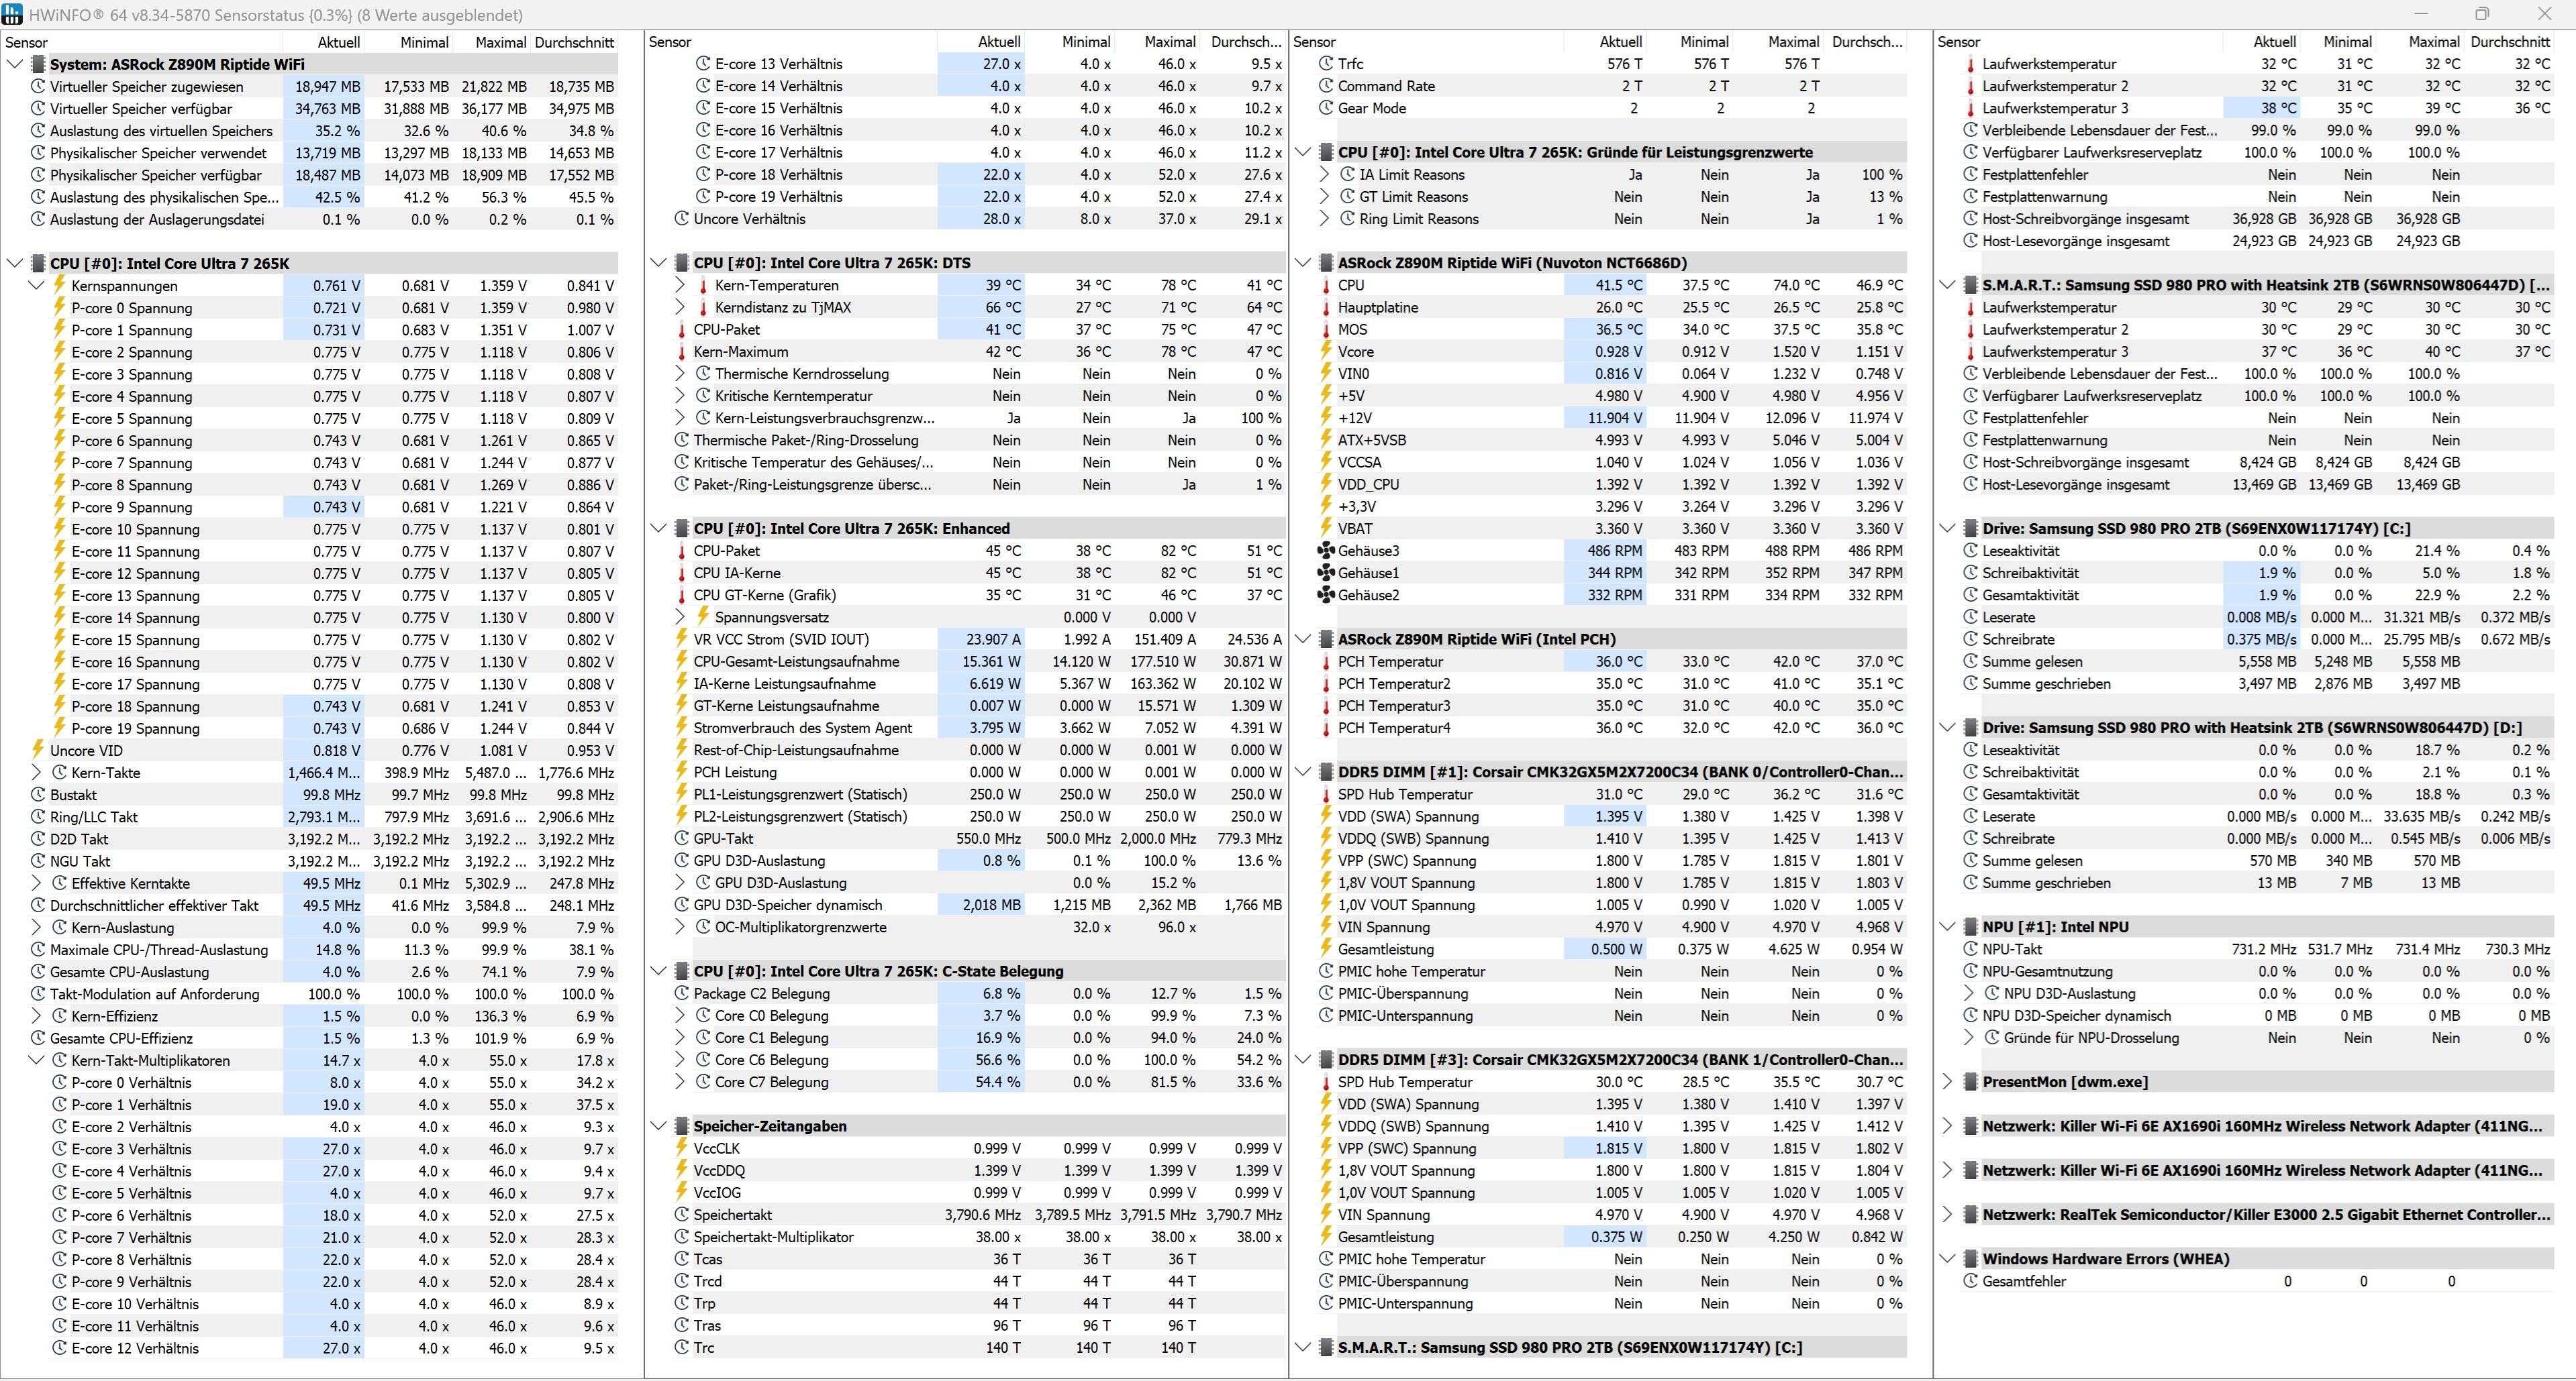This screenshot has height=1381, width=2576.
Task: Click the thermometer icon next to CPU-Paket in DTS
Action: [x=681, y=330]
